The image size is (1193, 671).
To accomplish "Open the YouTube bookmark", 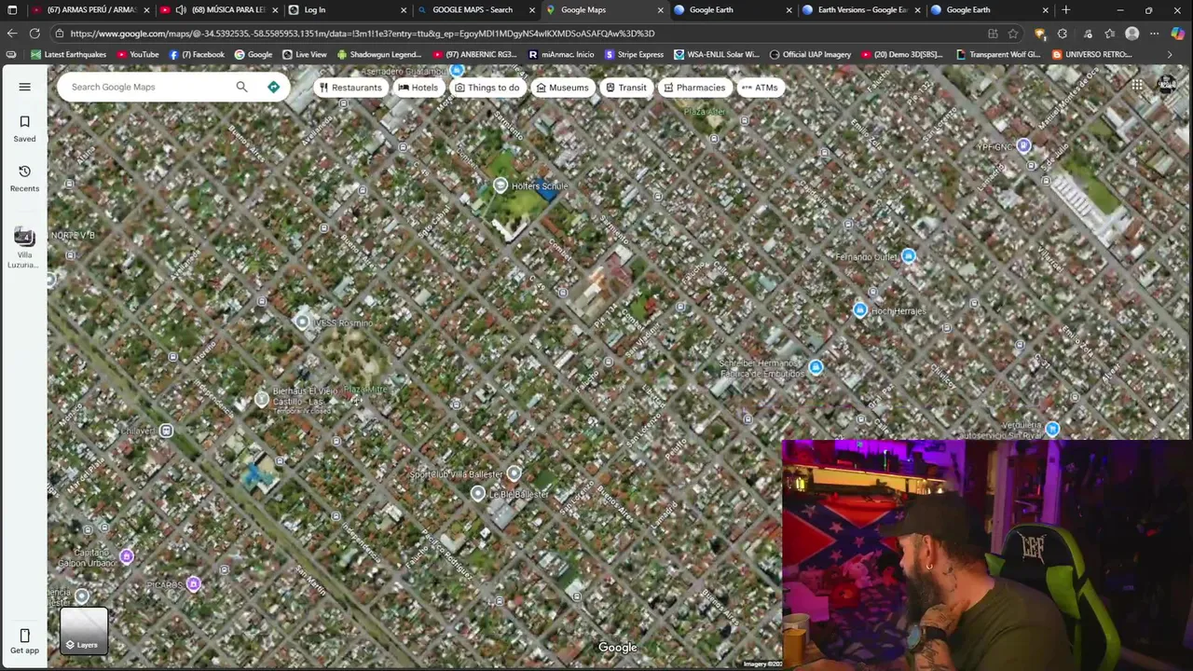I will click(137, 54).
